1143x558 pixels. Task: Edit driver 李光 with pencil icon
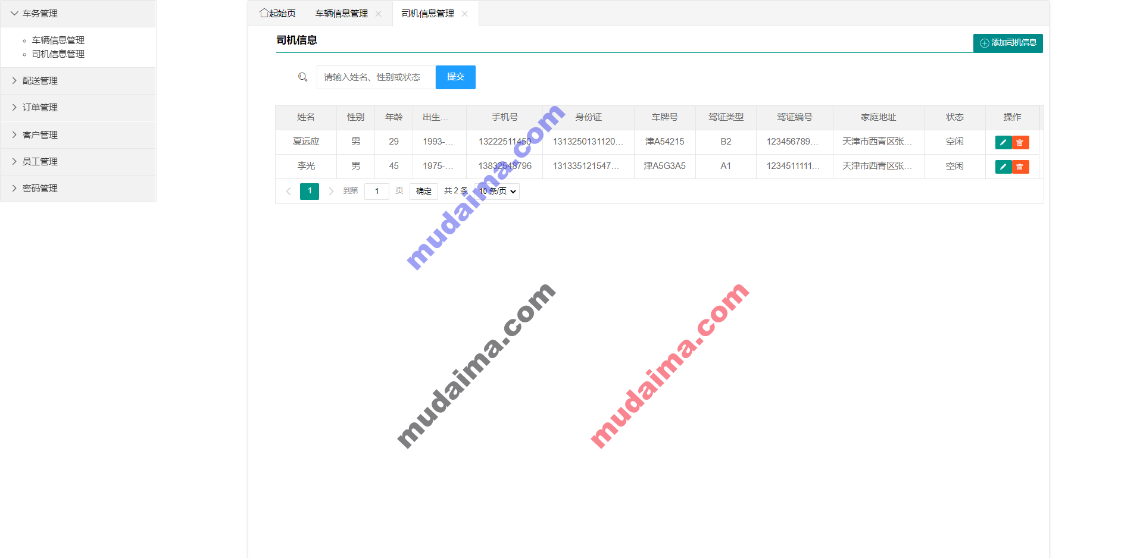click(1003, 167)
